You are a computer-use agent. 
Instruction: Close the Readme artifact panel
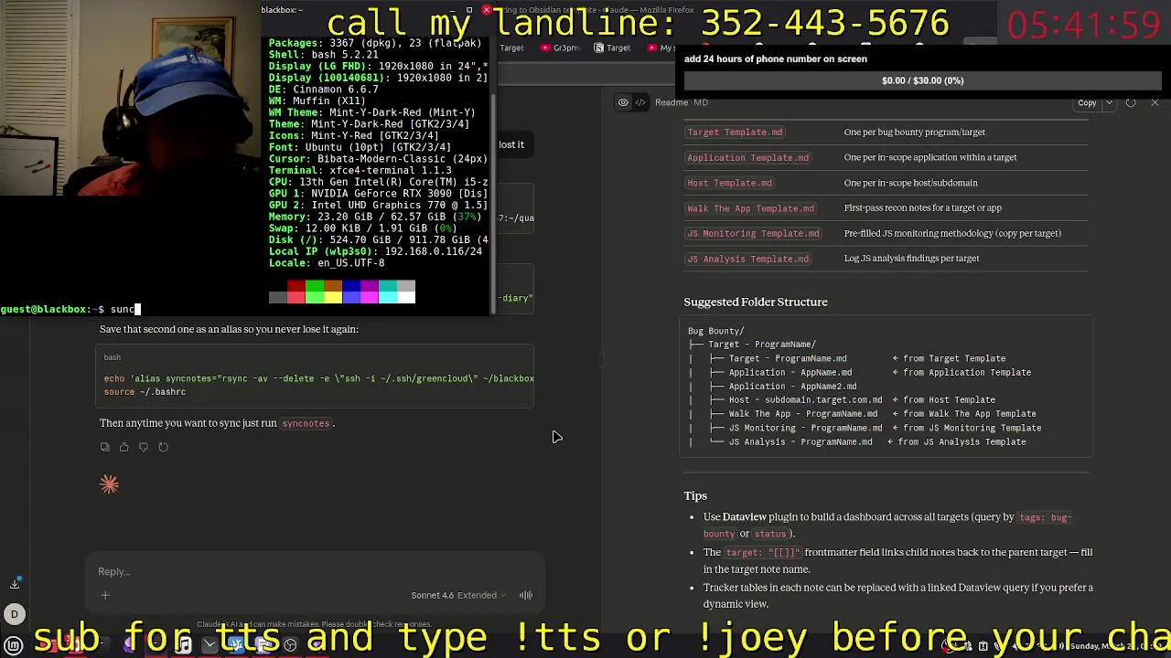(x=1155, y=102)
